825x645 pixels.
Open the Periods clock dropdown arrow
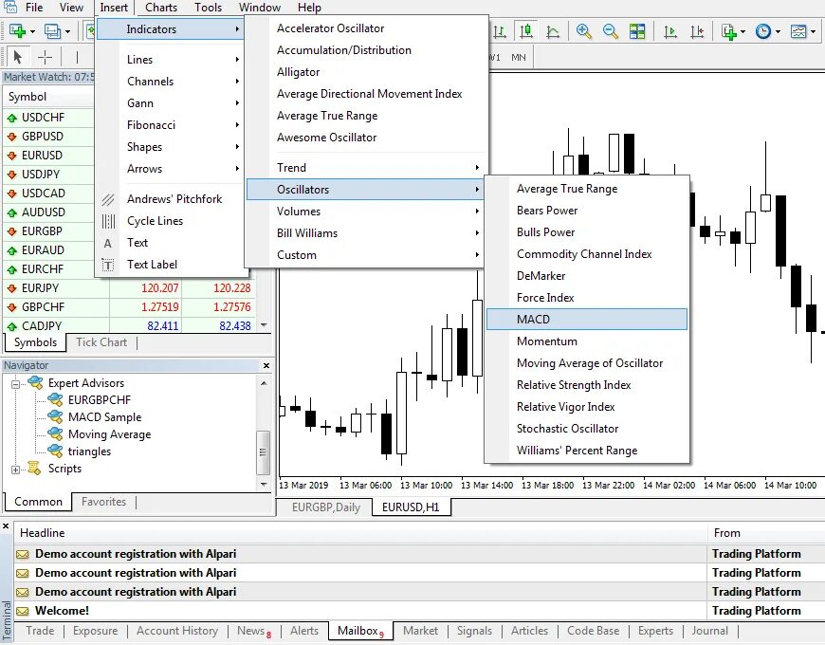tap(778, 31)
